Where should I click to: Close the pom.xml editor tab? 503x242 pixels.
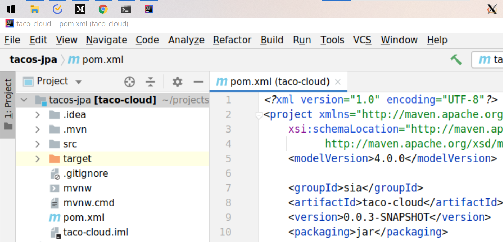tap(338, 82)
